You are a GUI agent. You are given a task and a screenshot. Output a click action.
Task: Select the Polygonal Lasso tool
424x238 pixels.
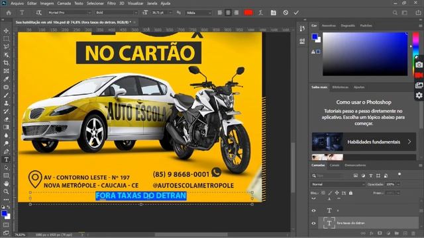click(6, 47)
